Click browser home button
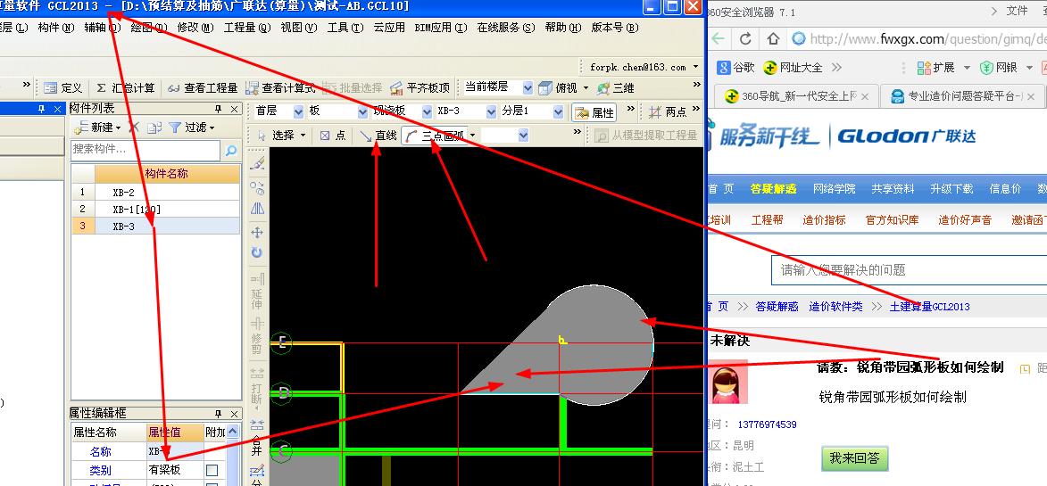Image resolution: width=1047 pixels, height=486 pixels. pos(773,38)
